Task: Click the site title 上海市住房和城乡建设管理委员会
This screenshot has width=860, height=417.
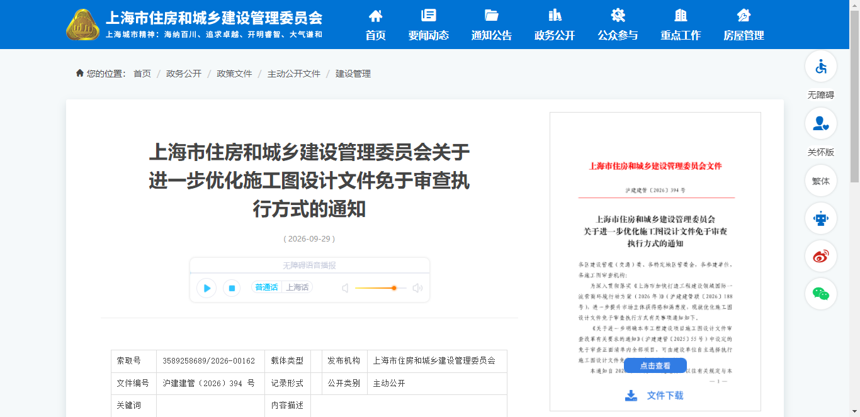Action: click(x=214, y=17)
